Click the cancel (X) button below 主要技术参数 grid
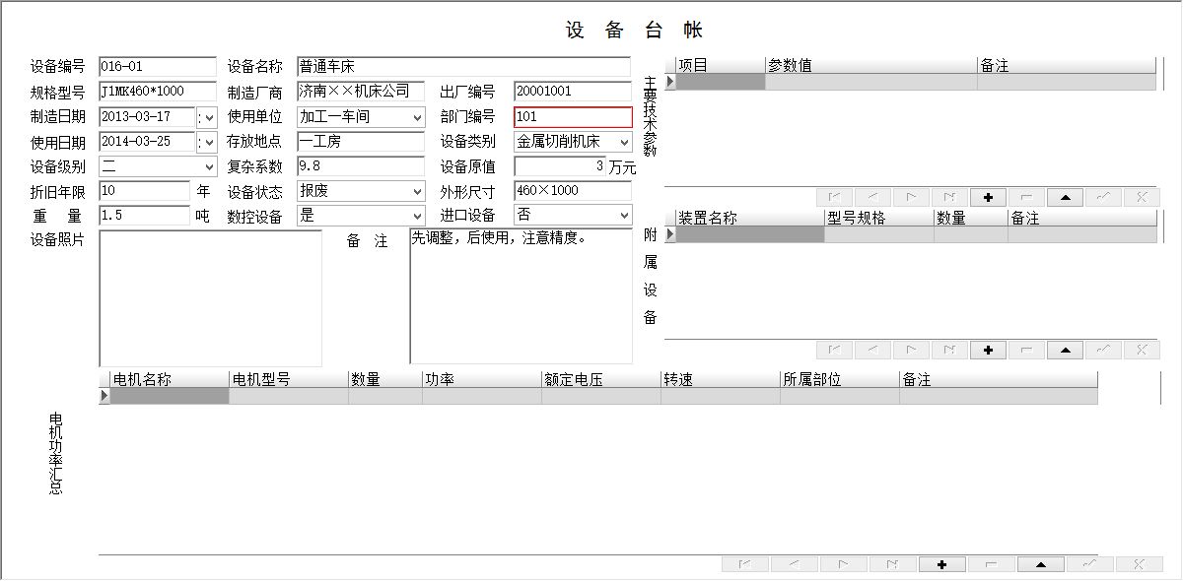1183x581 pixels. [1142, 197]
